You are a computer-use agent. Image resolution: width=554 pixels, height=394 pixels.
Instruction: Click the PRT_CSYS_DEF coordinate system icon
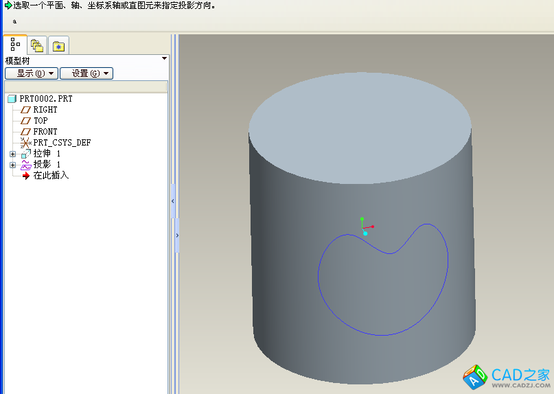[x=26, y=143]
